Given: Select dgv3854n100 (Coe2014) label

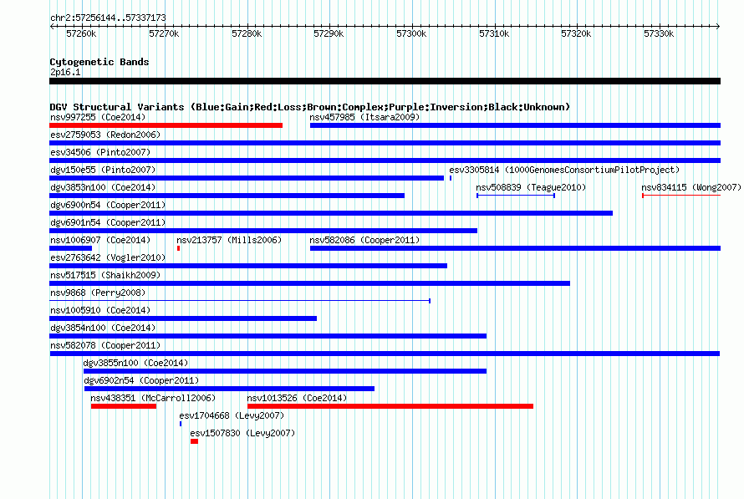Looking at the screenshot, I should [x=103, y=328].
